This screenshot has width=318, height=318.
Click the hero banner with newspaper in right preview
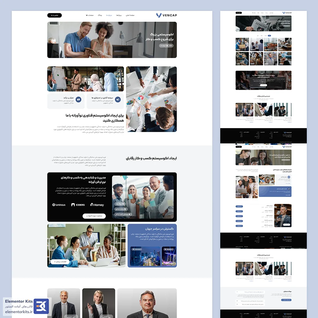[x=264, y=24]
